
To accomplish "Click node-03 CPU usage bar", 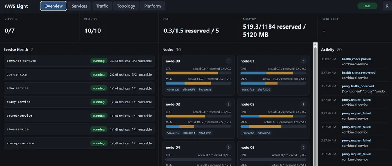I will point(273,116).
